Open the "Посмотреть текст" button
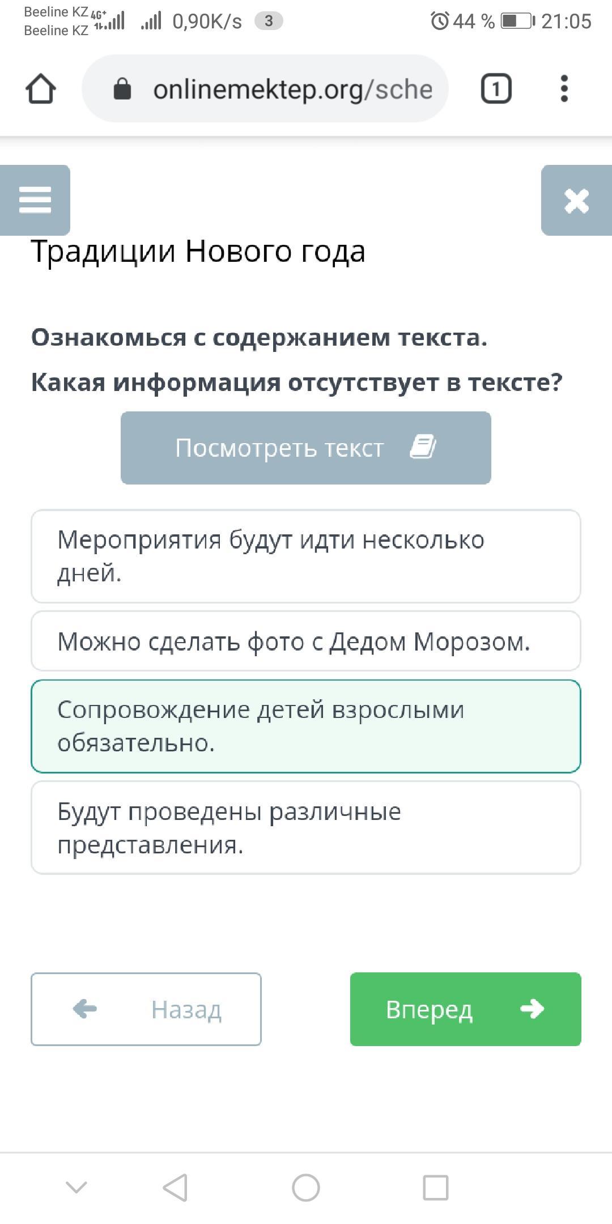 click(306, 448)
